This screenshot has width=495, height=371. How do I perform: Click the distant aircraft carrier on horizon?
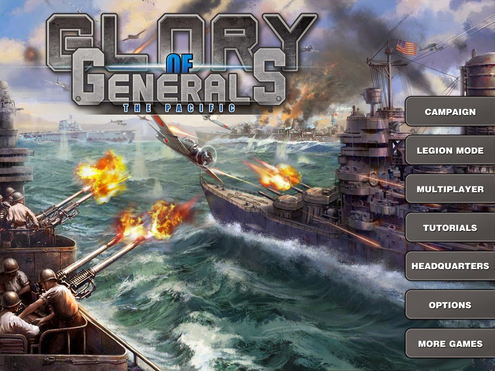(x=77, y=131)
